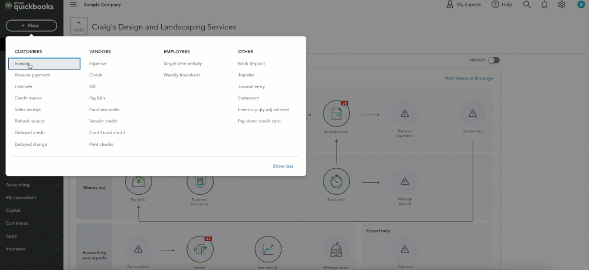The image size is (589, 270).
Task: Toggle the Privacy switch
Action: click(493, 60)
